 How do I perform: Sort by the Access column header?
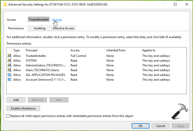(87, 50)
